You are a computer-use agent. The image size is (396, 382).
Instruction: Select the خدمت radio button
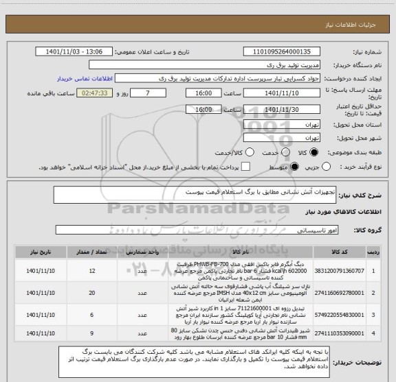[x=285, y=152]
